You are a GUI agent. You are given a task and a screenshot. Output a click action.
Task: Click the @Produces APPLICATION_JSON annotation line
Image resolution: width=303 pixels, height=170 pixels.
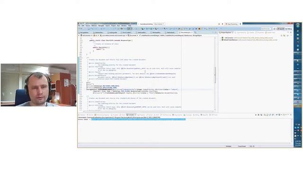pyautogui.click(x=102, y=88)
